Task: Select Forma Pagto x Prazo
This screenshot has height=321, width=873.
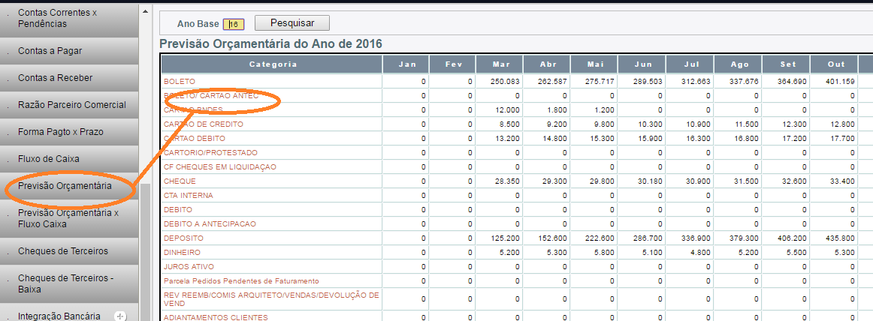Action: 60,132
